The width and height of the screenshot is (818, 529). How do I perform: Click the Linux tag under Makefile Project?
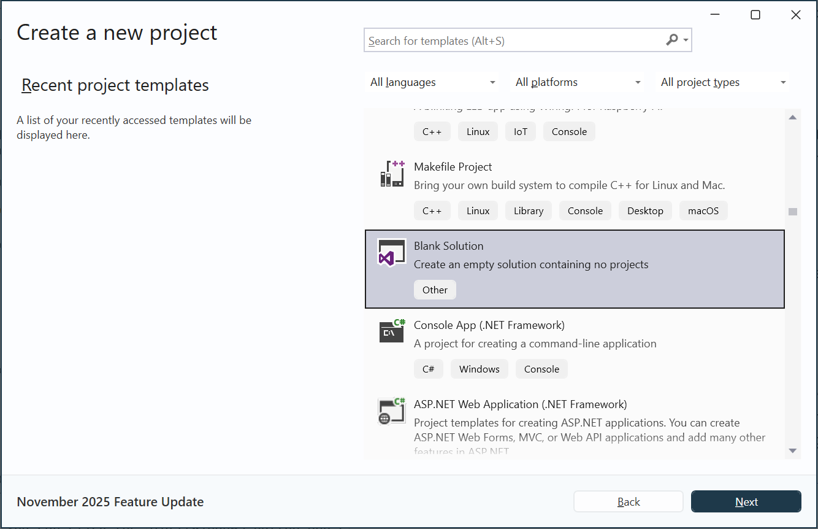pyautogui.click(x=478, y=210)
